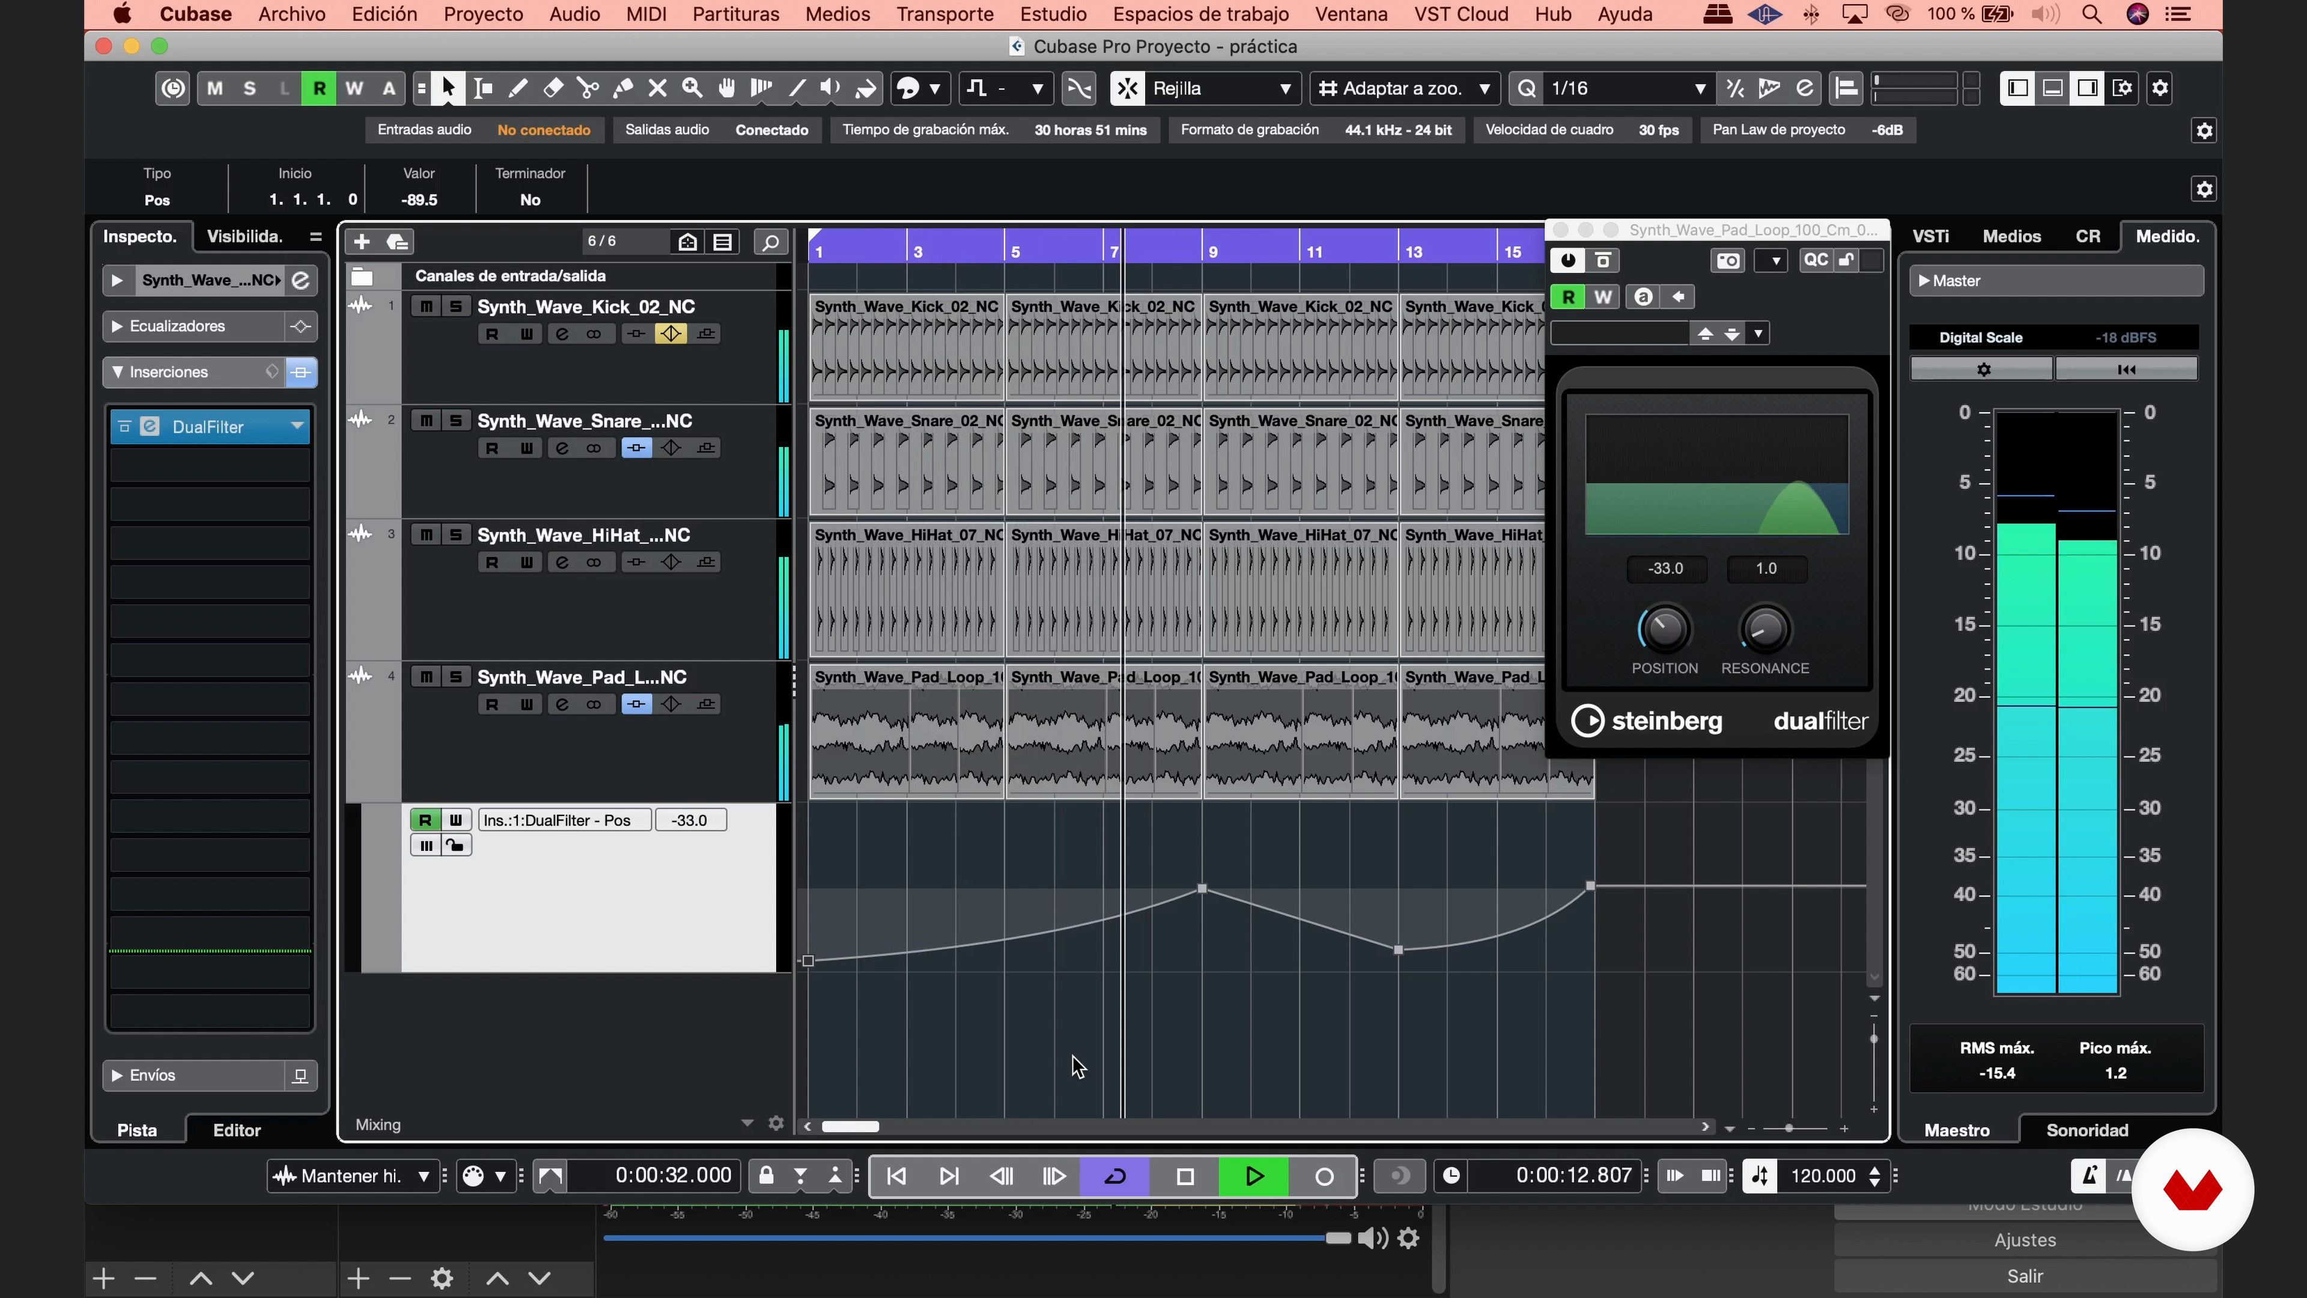Open the track search magnifier
2307x1298 pixels.
770,242
